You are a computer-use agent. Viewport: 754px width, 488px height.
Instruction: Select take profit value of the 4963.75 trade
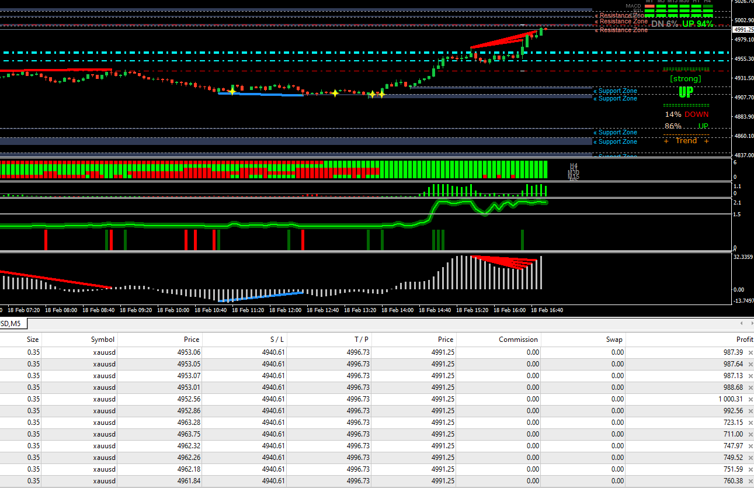tap(358, 434)
